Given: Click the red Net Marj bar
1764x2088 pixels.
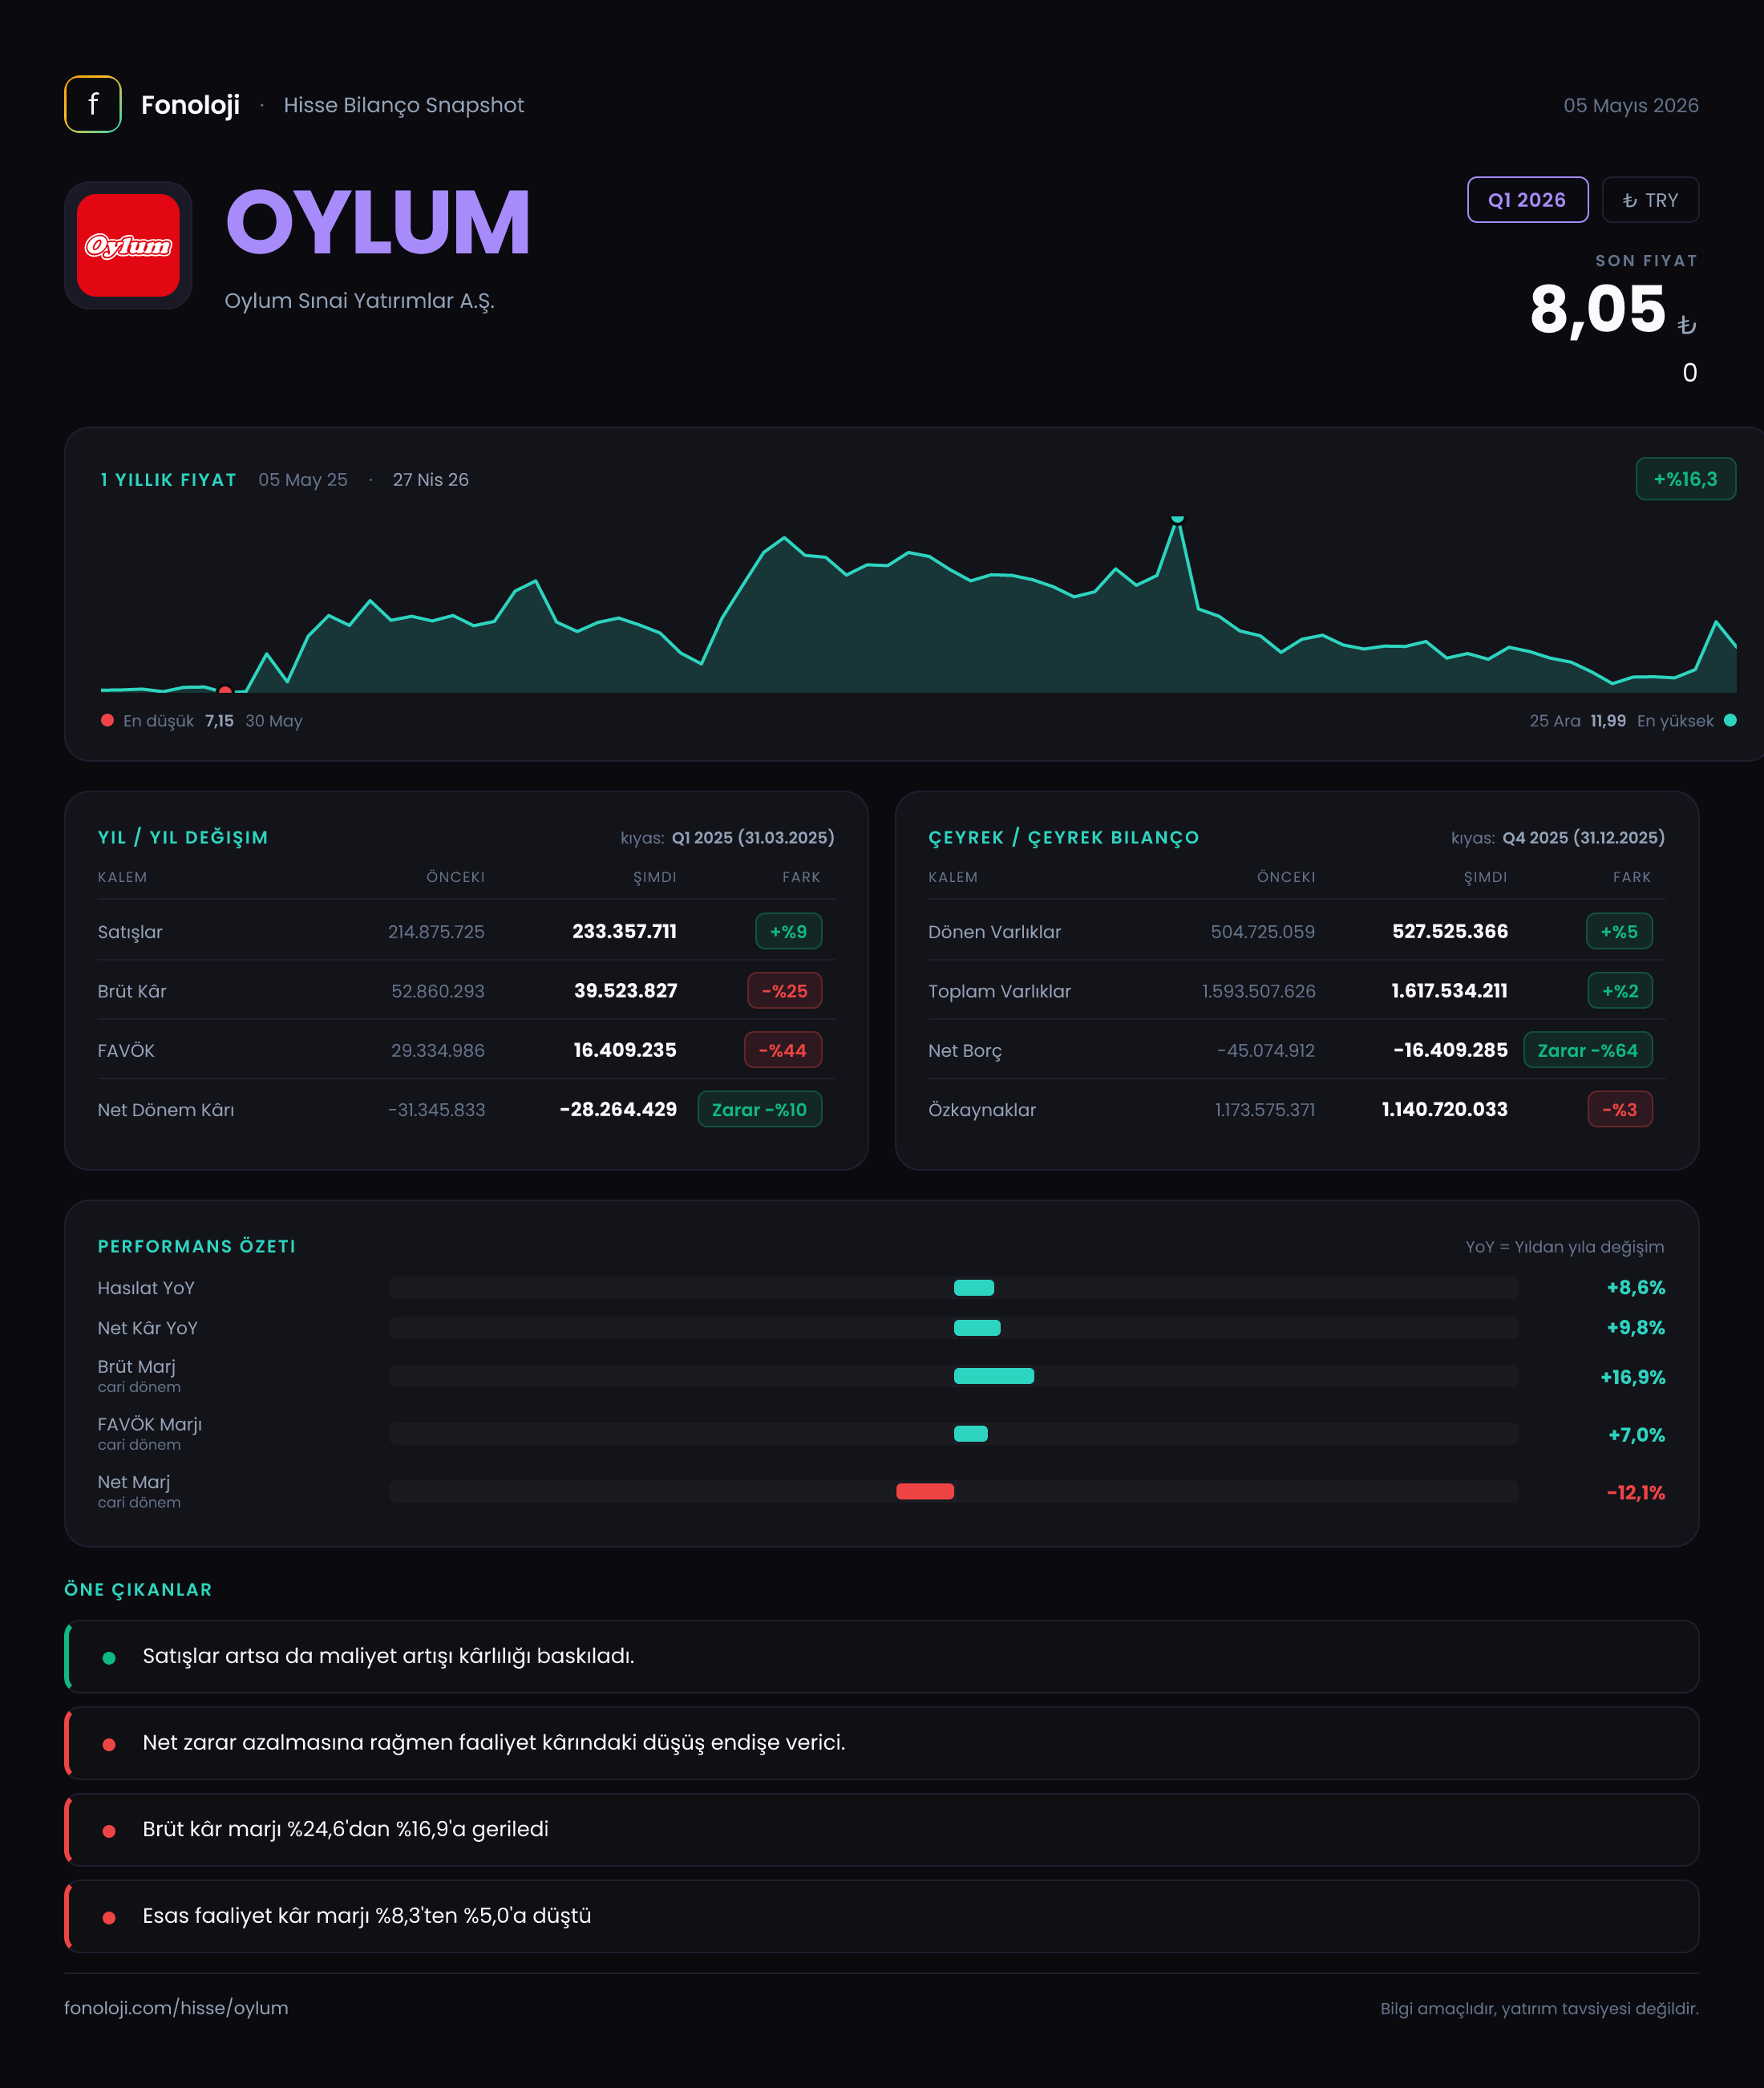Looking at the screenshot, I should pos(925,1492).
